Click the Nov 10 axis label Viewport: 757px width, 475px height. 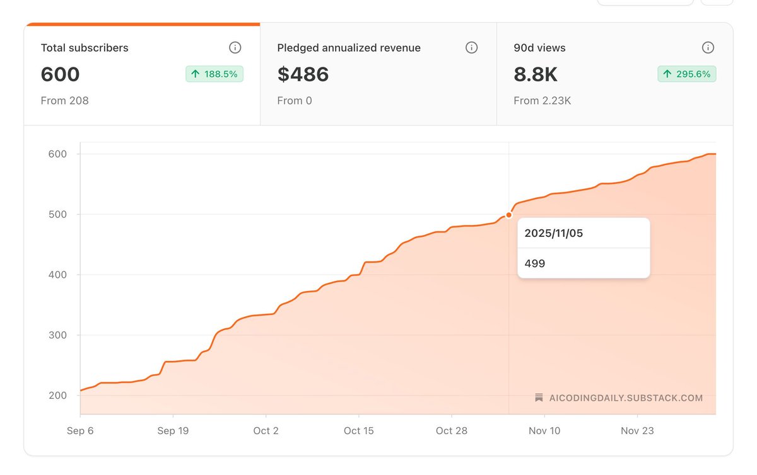(x=544, y=431)
